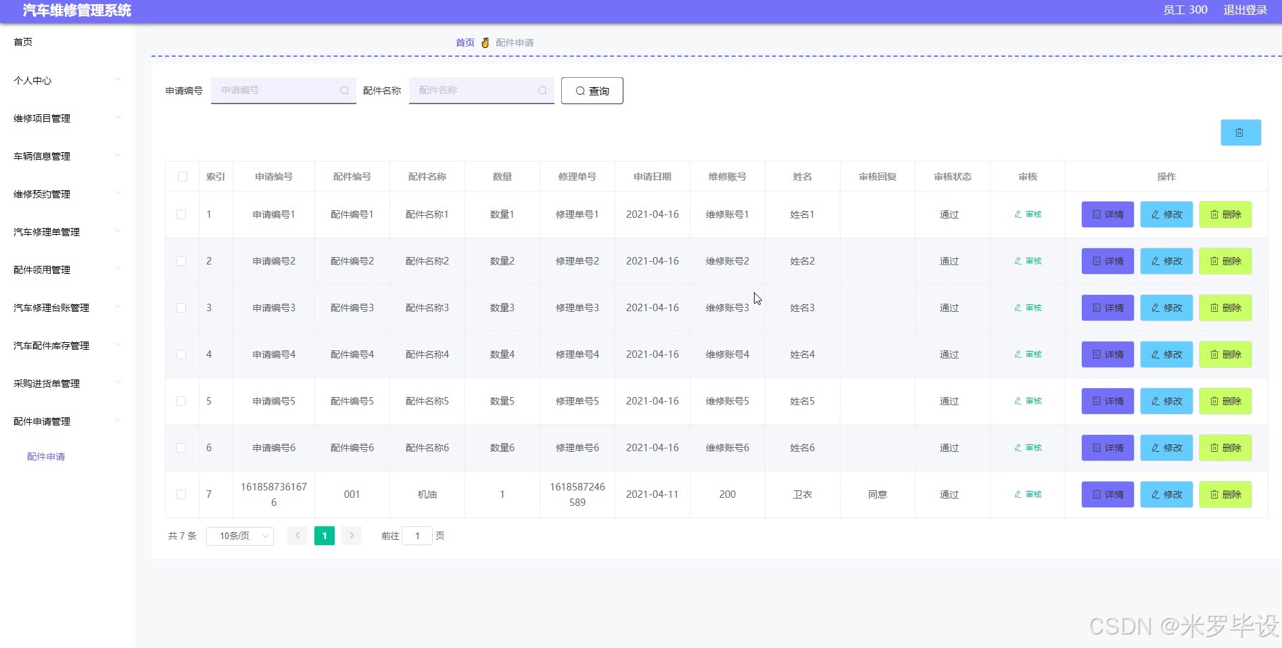Toggle the select-all header checkbox
1282x648 pixels.
pyautogui.click(x=183, y=177)
